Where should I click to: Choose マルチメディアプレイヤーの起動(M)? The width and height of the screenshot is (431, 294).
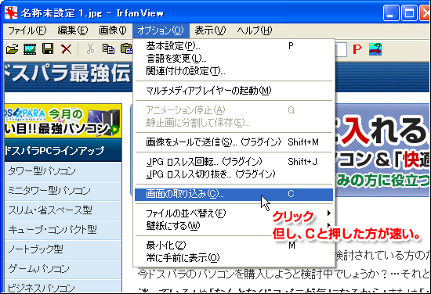(234, 91)
